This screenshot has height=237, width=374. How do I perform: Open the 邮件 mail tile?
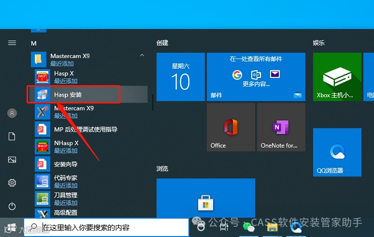256,77
